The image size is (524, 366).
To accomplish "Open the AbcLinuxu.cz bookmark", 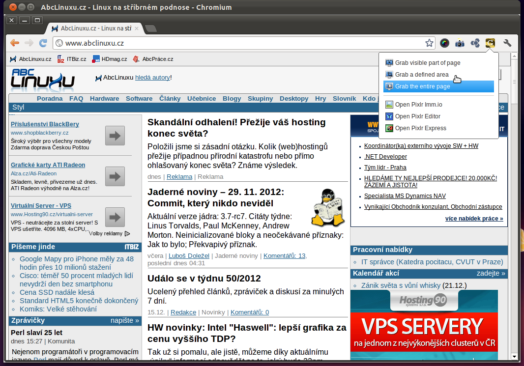I will pos(31,59).
